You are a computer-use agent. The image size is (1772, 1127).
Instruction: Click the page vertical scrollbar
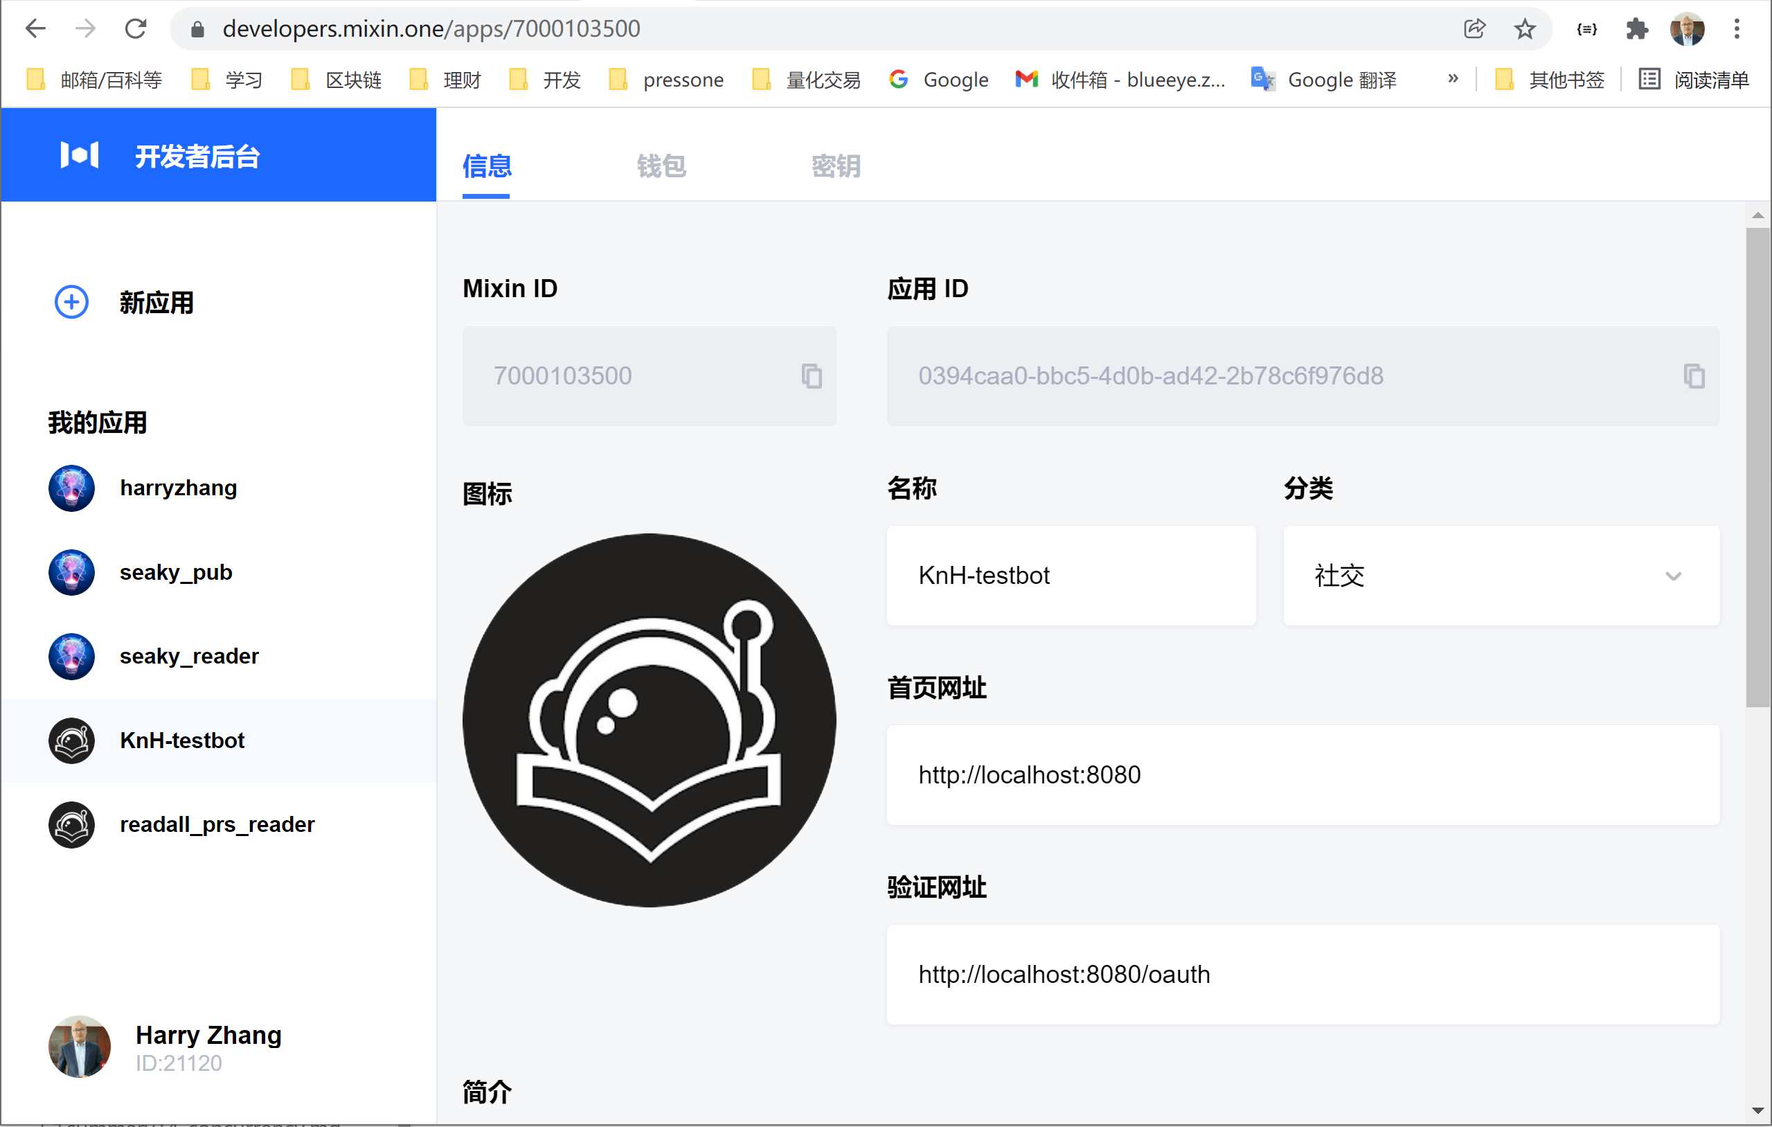(1757, 468)
